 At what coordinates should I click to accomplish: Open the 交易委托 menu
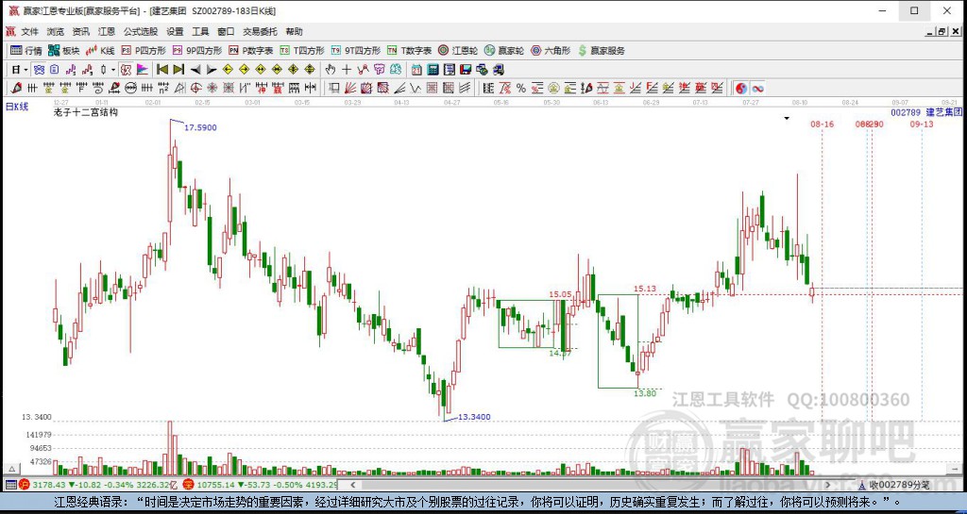pos(260,31)
